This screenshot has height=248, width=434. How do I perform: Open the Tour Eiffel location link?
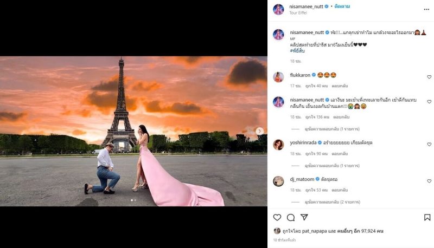pos(298,12)
